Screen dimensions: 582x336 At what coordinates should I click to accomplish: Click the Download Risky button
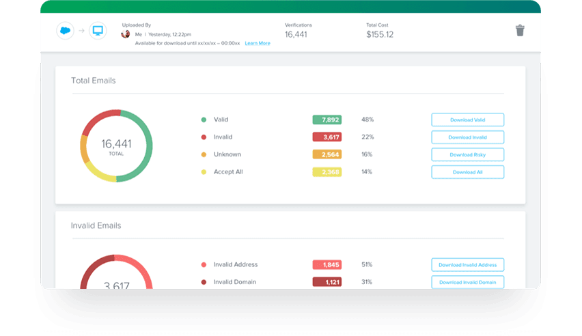pos(467,155)
